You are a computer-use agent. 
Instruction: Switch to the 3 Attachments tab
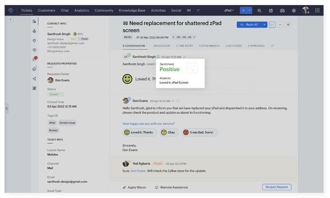(209, 46)
